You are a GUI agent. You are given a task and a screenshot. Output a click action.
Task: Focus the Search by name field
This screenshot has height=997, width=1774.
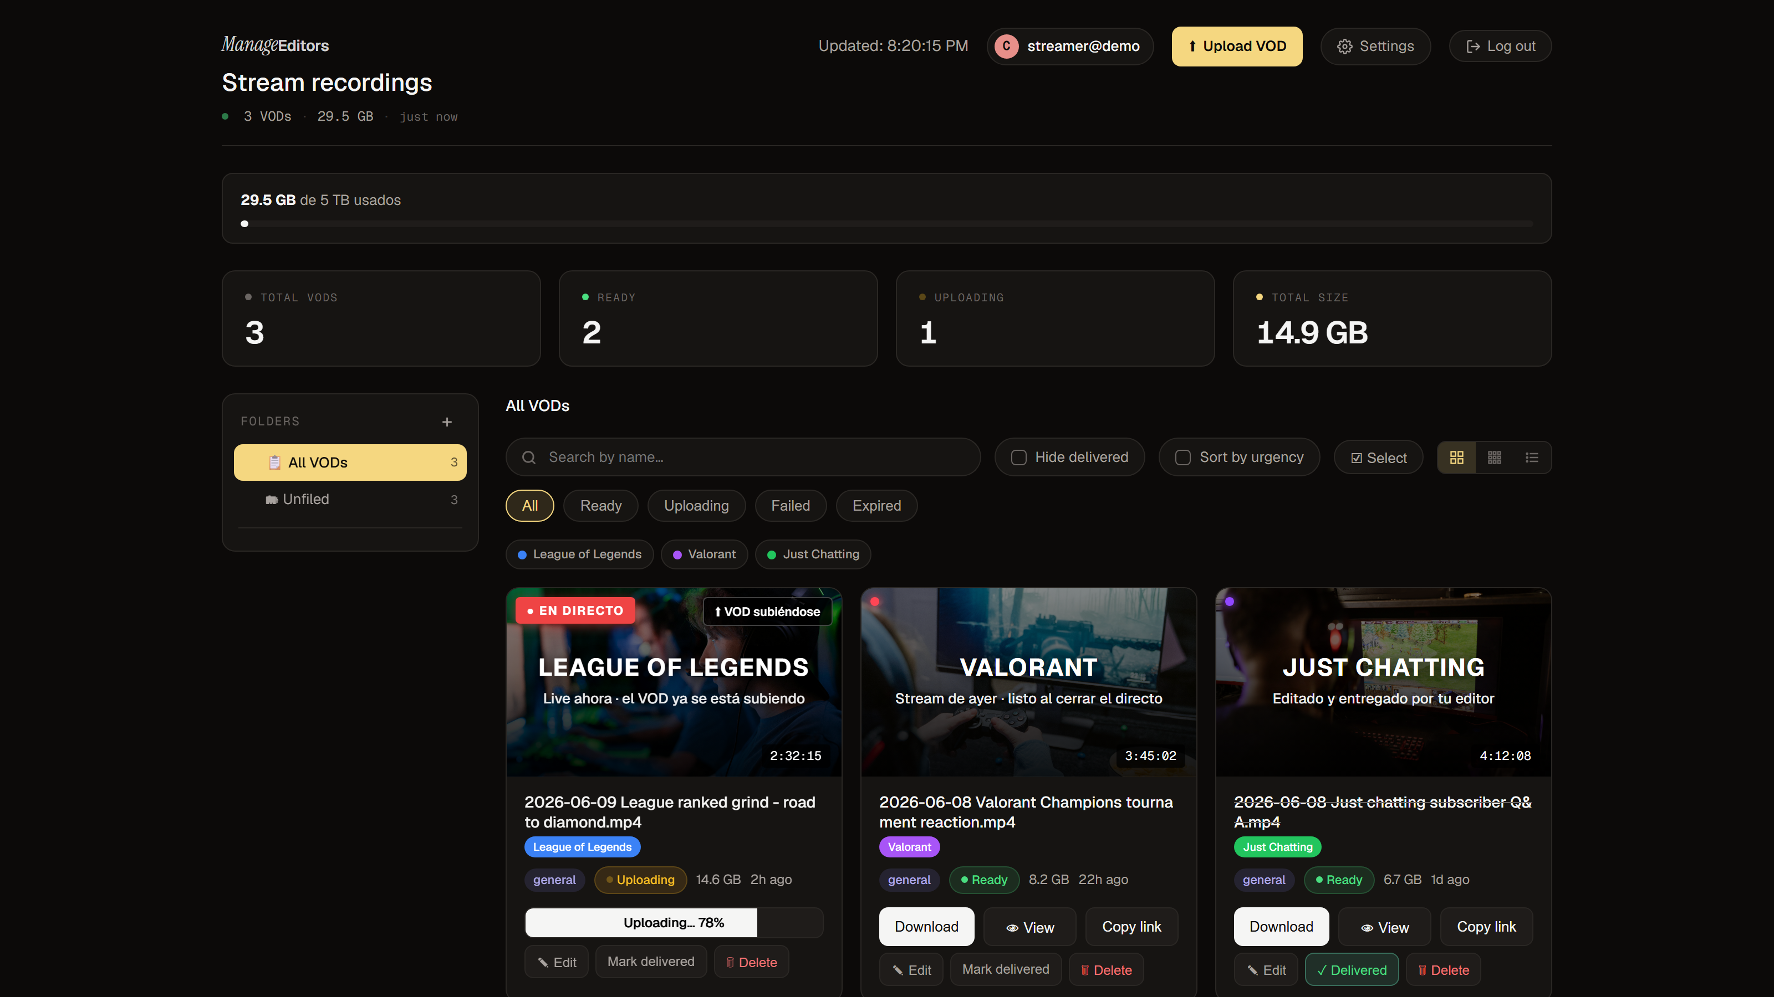tap(743, 457)
